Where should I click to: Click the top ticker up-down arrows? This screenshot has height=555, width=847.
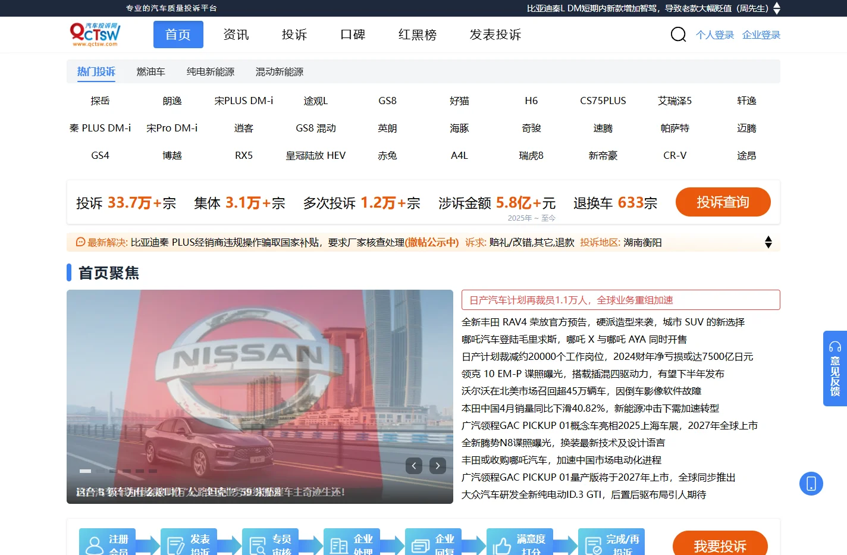pyautogui.click(x=777, y=8)
